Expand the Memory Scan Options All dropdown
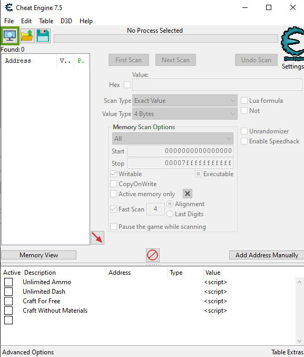Screen dimensions: 304x357 pos(173,139)
